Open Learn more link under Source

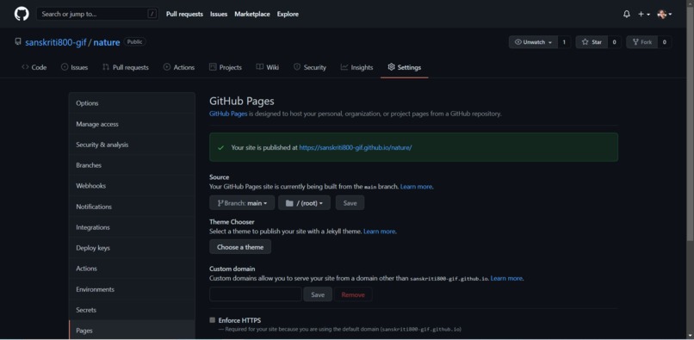click(416, 187)
